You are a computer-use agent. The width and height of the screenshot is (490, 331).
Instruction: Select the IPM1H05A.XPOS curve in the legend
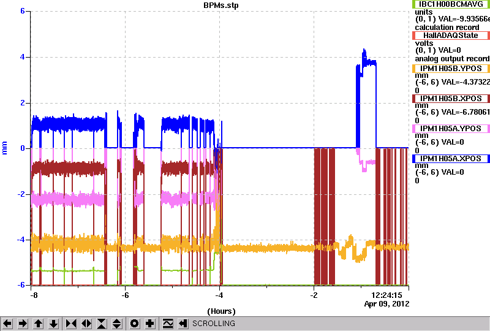[451, 159]
